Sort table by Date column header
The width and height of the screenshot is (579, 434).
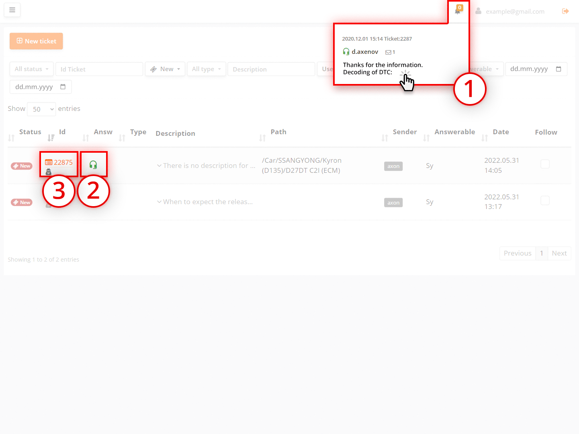coord(501,132)
